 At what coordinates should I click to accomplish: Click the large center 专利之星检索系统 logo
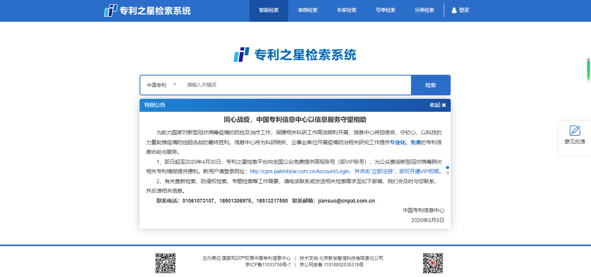click(295, 55)
